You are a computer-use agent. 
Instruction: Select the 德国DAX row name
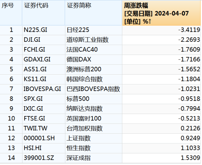coord(79,59)
